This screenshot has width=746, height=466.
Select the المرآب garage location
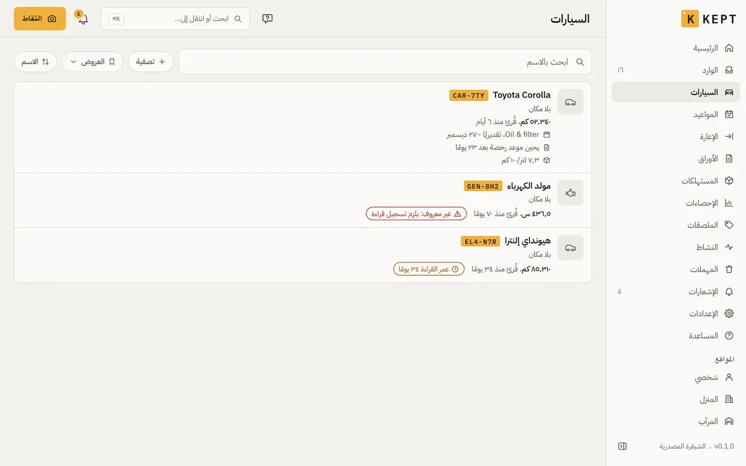coord(676,422)
